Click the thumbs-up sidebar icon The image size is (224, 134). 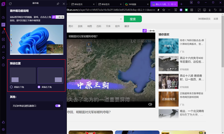(3, 122)
